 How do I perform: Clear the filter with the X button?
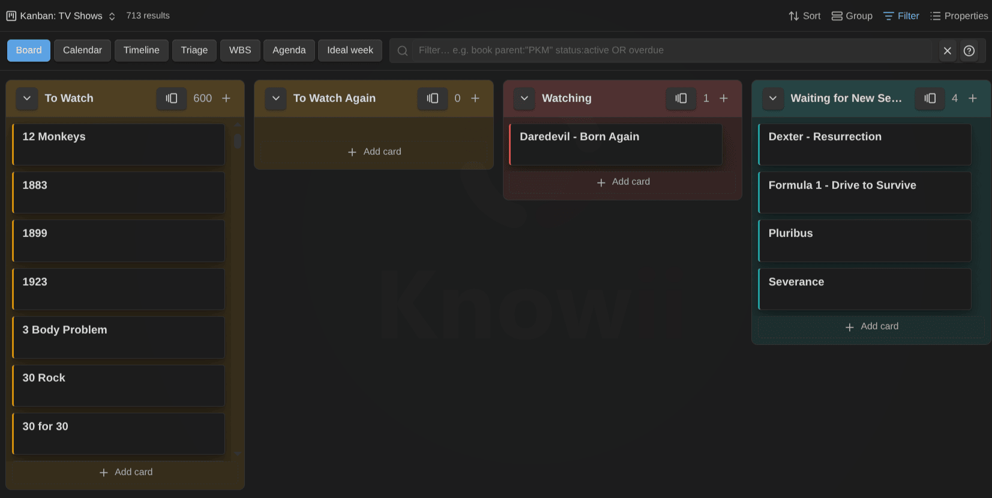[948, 51]
